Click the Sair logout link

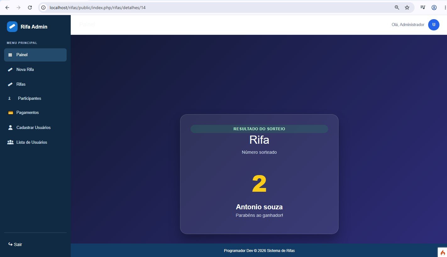coord(15,244)
